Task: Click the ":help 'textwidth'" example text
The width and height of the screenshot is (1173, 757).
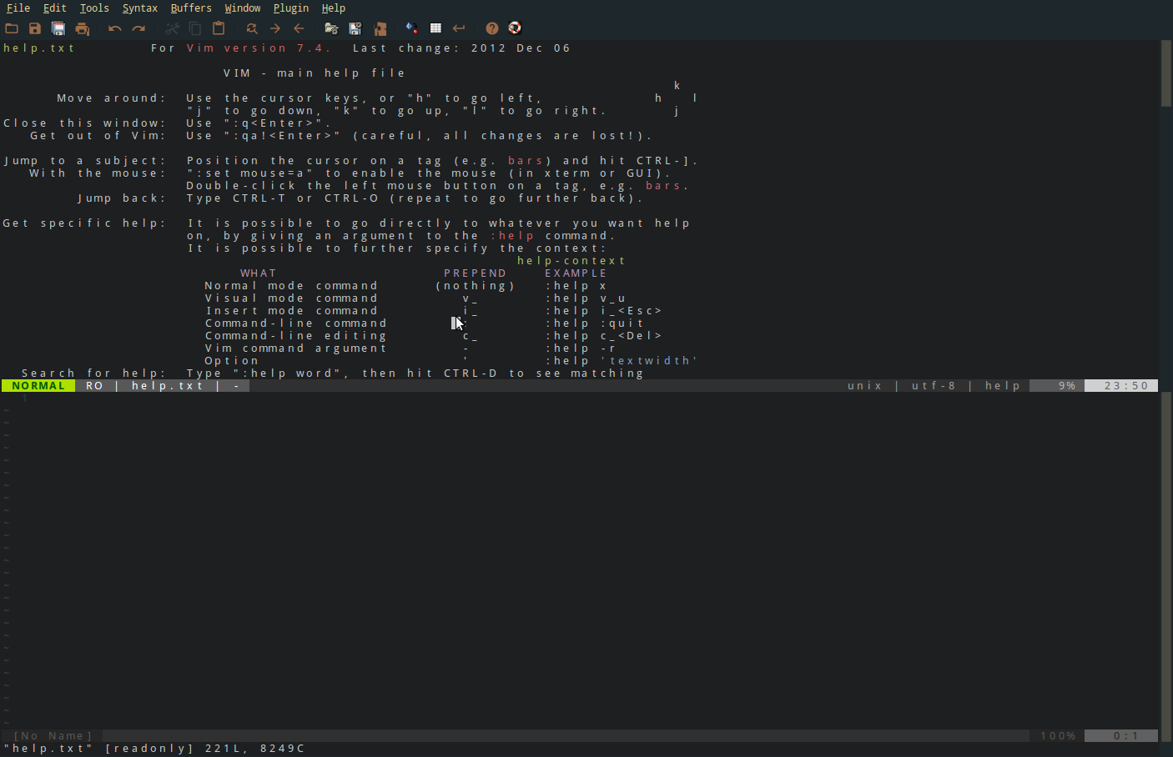Action: (622, 361)
